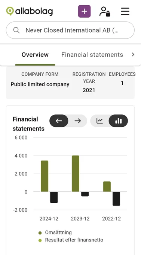
Task: Click the search magnifier icon
Action: point(16,30)
